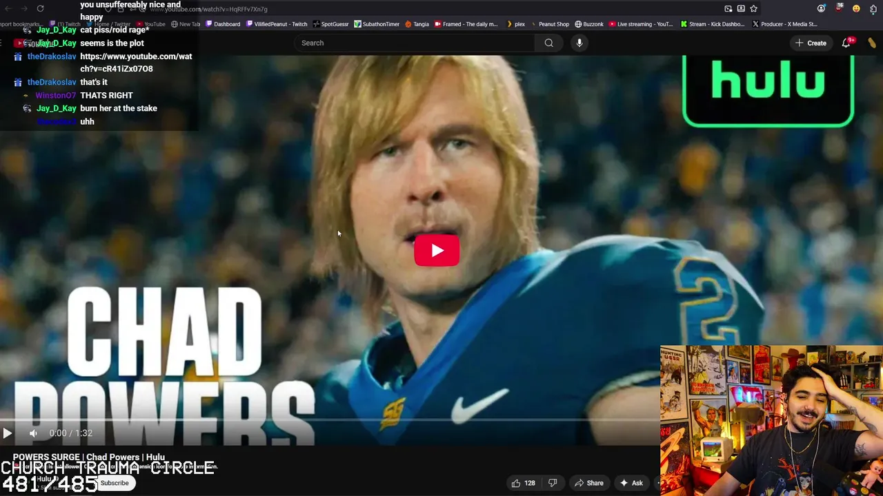Open the VilifiedPeanut - Twitch bookmark
Screen dimensions: 883x496
pyautogui.click(x=277, y=24)
